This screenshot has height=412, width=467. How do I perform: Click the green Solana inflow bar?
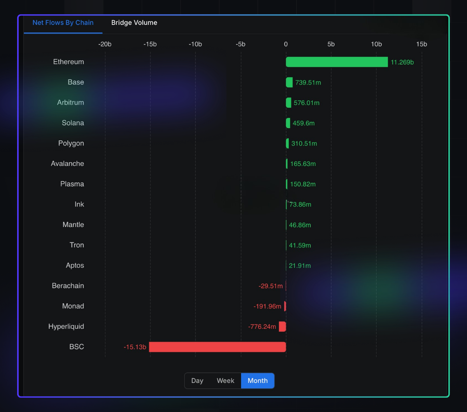tap(288, 123)
